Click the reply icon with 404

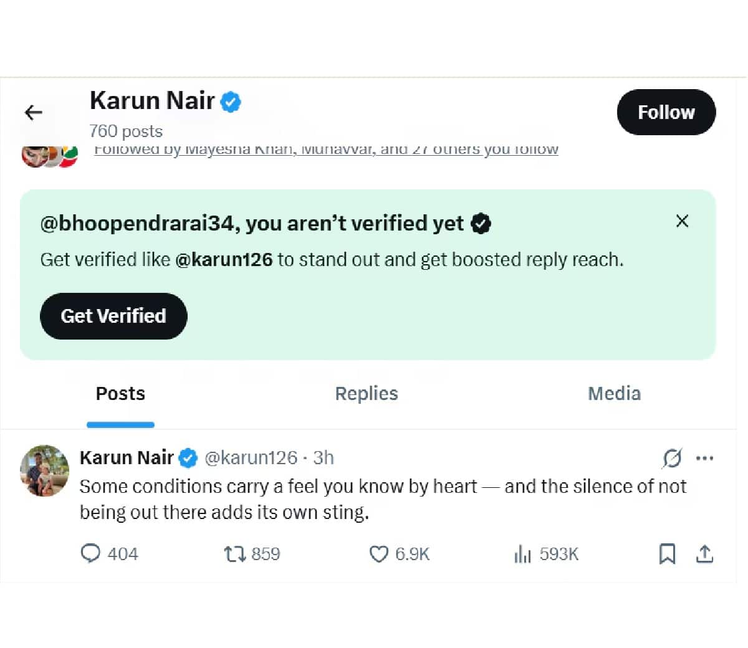(91, 553)
